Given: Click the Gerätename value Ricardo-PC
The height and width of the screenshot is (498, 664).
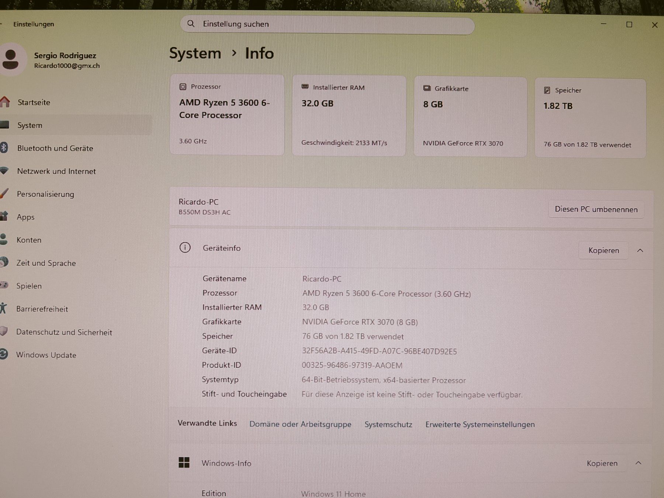Looking at the screenshot, I should tap(322, 279).
